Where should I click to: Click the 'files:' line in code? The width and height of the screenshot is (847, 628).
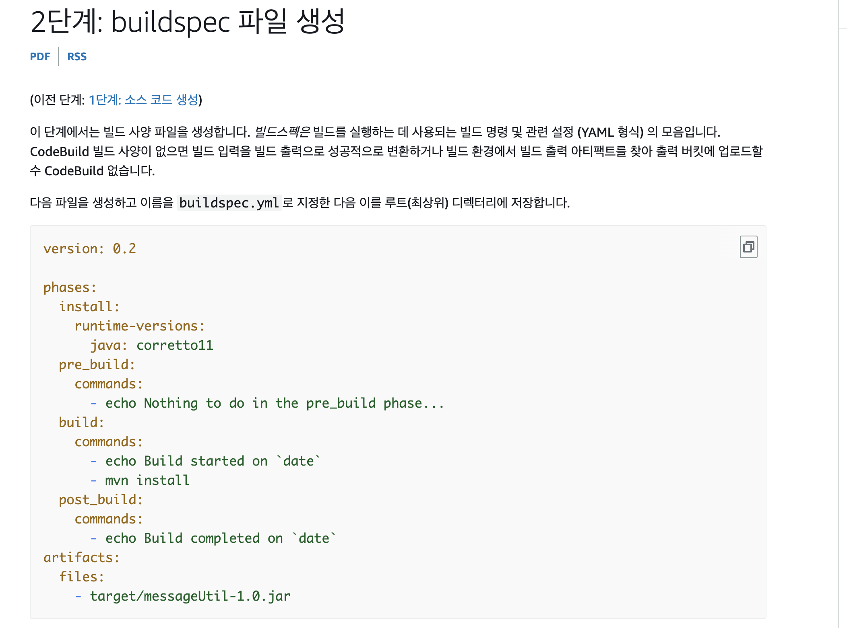82,577
